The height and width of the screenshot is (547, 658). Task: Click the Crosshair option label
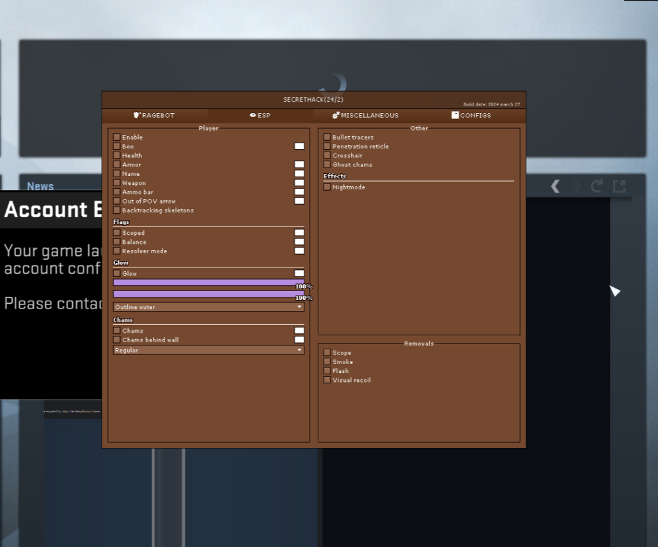[347, 155]
